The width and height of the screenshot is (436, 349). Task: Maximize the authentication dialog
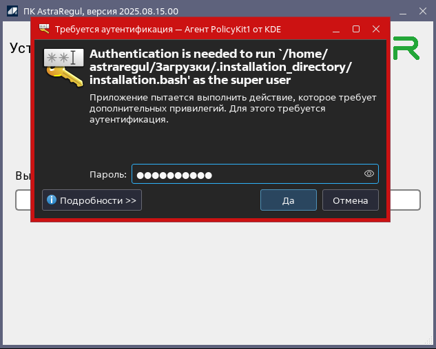point(356,29)
